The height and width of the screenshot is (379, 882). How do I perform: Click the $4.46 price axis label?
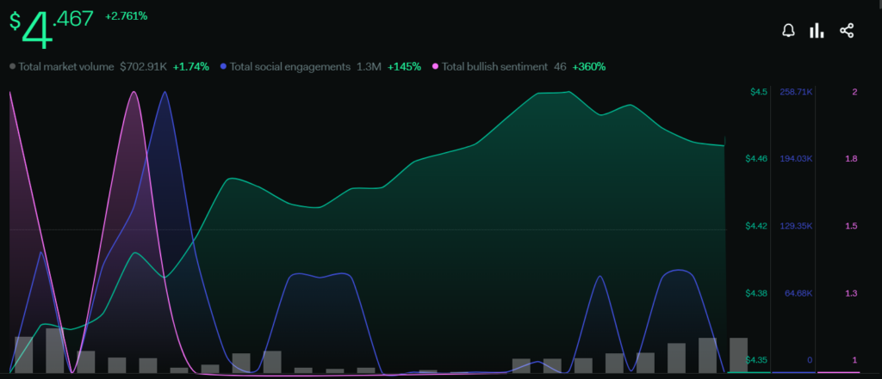coord(756,159)
